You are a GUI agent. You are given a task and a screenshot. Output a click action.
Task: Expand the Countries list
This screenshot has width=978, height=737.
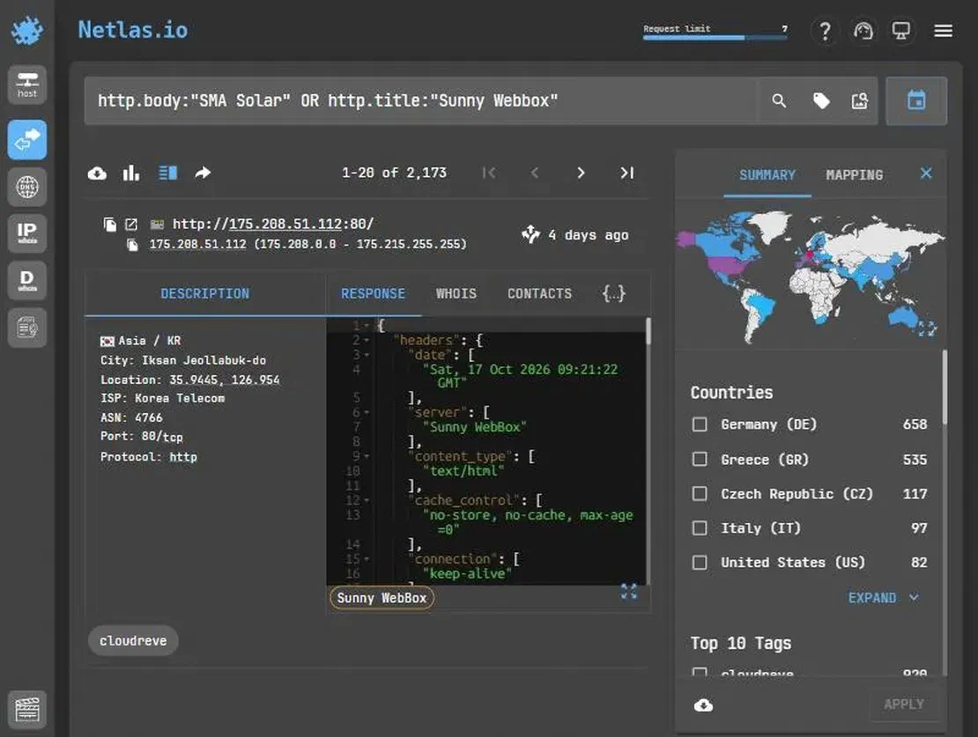[883, 598]
